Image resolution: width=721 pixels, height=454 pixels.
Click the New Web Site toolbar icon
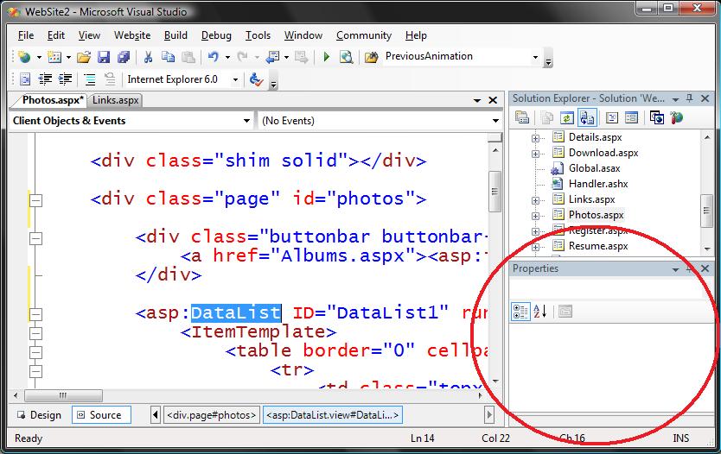pyautogui.click(x=24, y=57)
